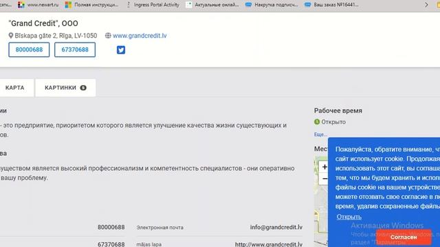Image resolution: width=440 pixels, height=247 pixels.
Task: Click the Актуальные онлайн bookmark favicon
Action: click(189, 5)
